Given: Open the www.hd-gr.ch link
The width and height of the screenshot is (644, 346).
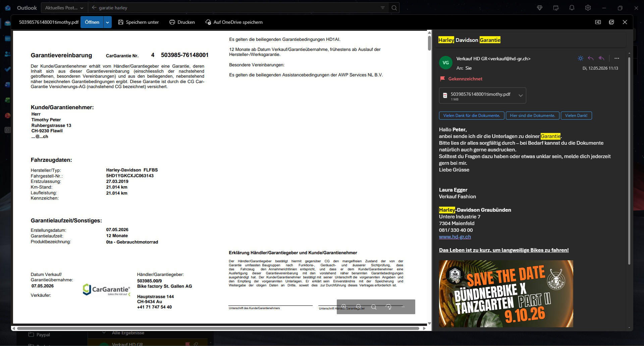Looking at the screenshot, I should point(455,237).
